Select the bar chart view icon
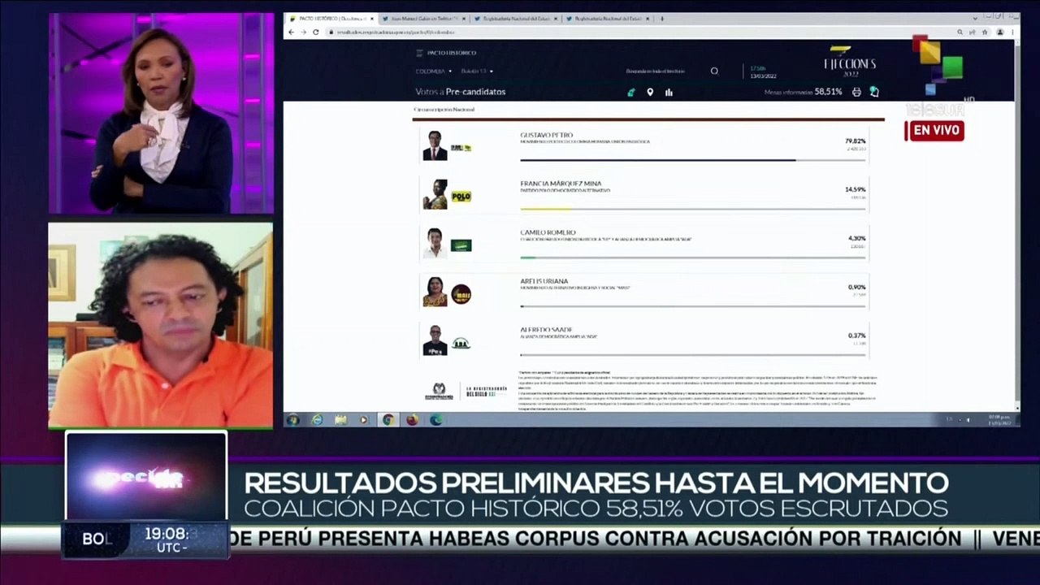This screenshot has height=585, width=1040. [x=669, y=92]
